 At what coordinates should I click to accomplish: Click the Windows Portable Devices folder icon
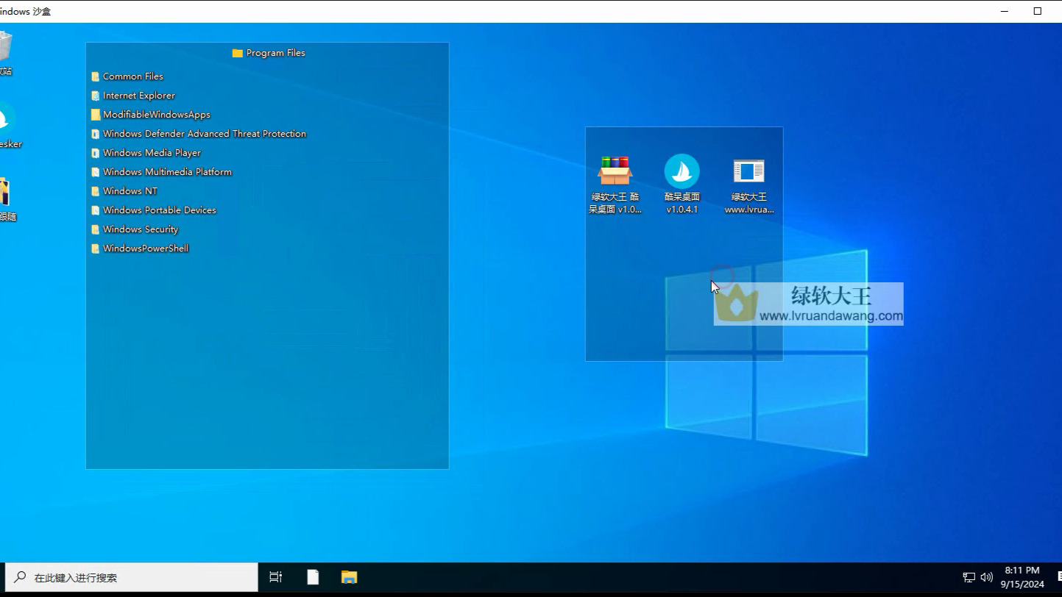(x=96, y=210)
